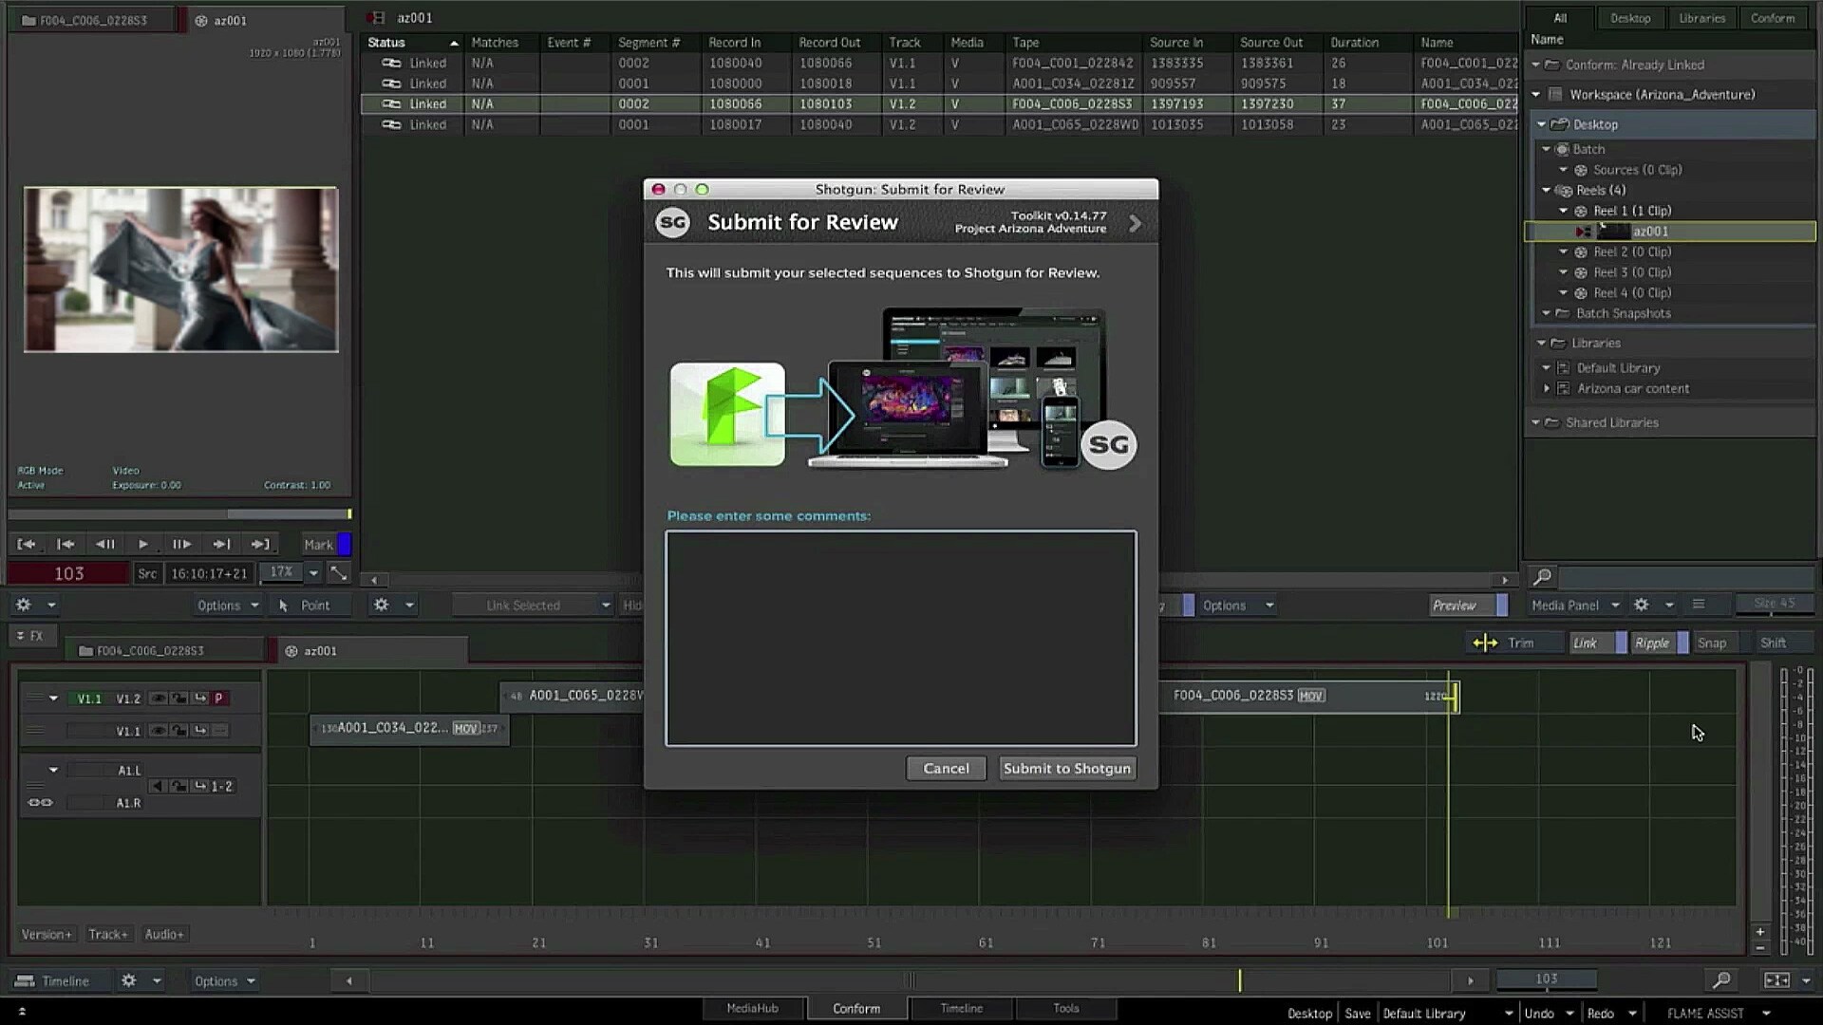Collapse Shared Libraries section
Viewport: 1823px width, 1025px height.
pos(1535,423)
